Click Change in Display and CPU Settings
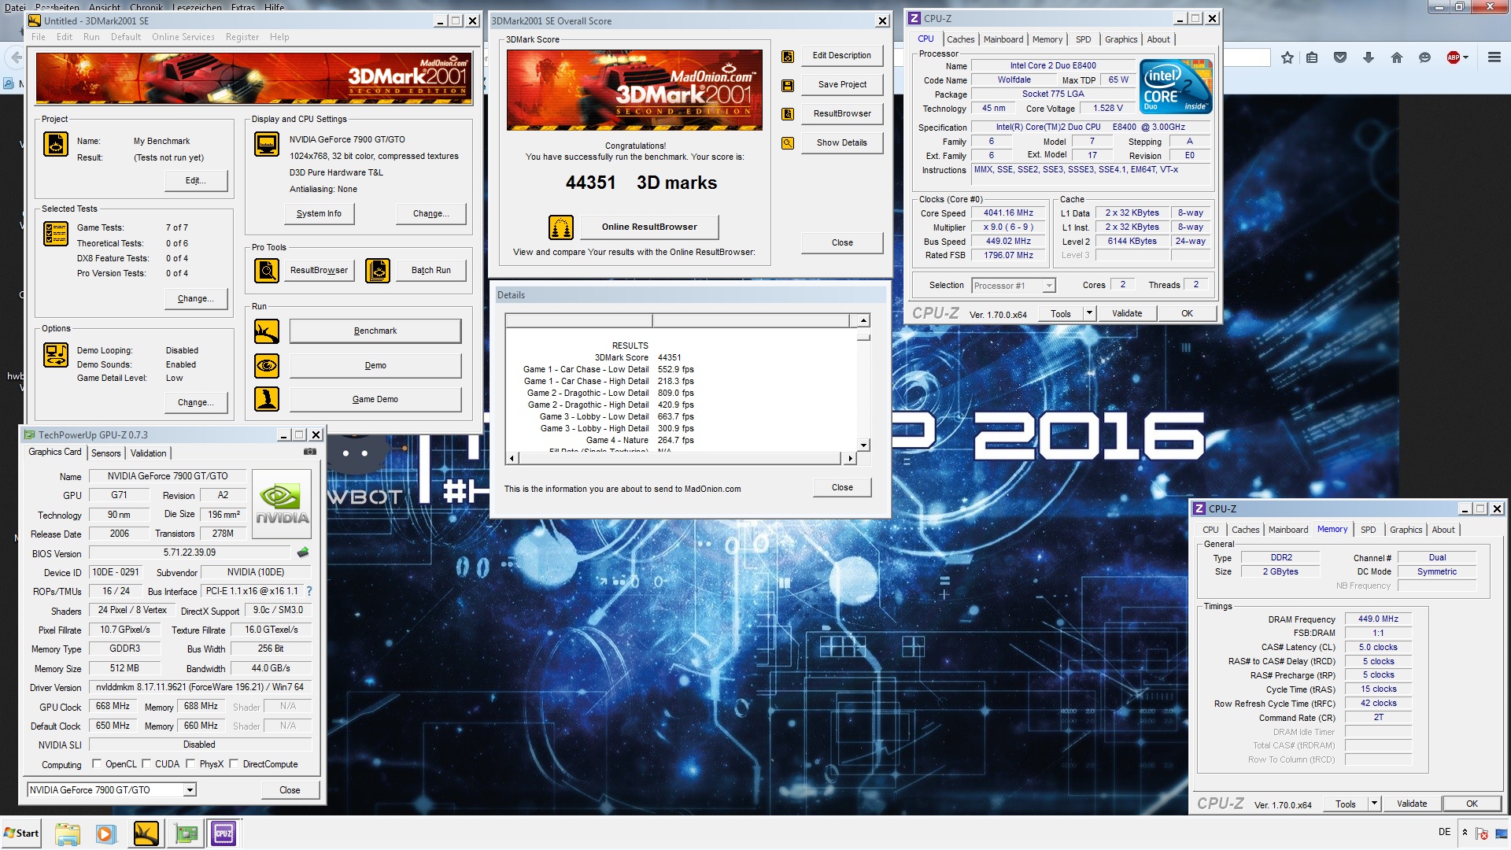This screenshot has width=1511, height=850. tap(431, 214)
